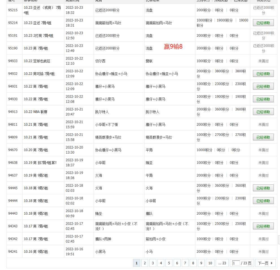Screen dimensions: 280x270
Task: Jump to last page "... 23"
Action: point(222,263)
